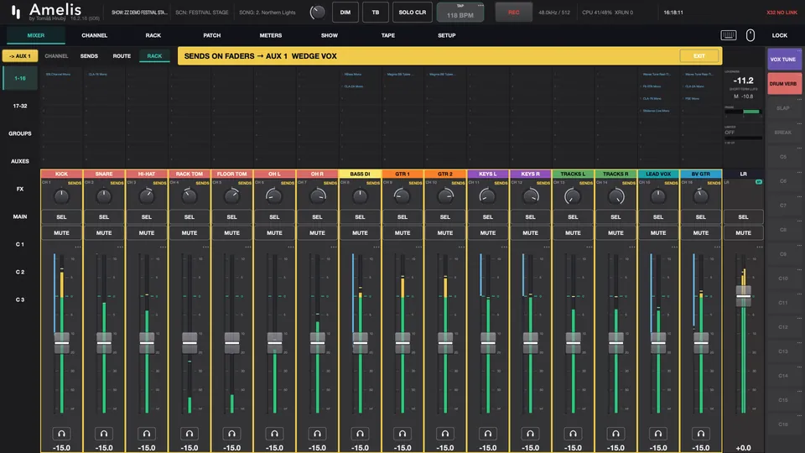Mute the BASS DI channel
Viewport: 805px width, 453px height.
click(x=360, y=232)
